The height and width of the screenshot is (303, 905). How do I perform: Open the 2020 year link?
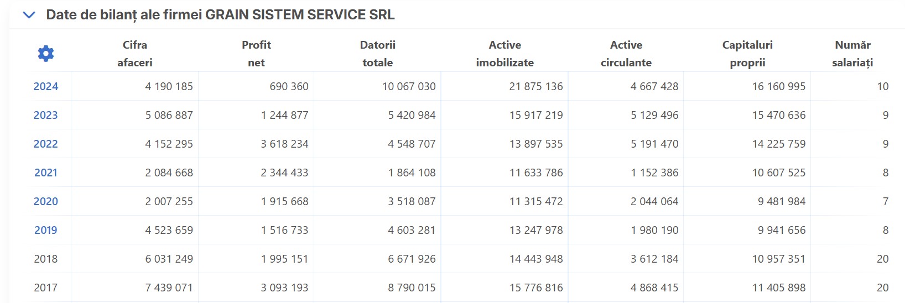(x=46, y=201)
